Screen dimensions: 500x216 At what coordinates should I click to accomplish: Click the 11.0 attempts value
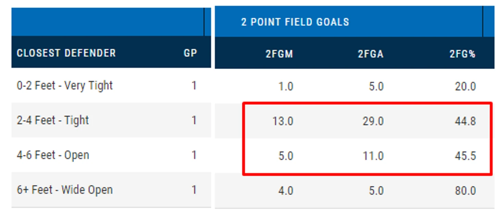373,156
